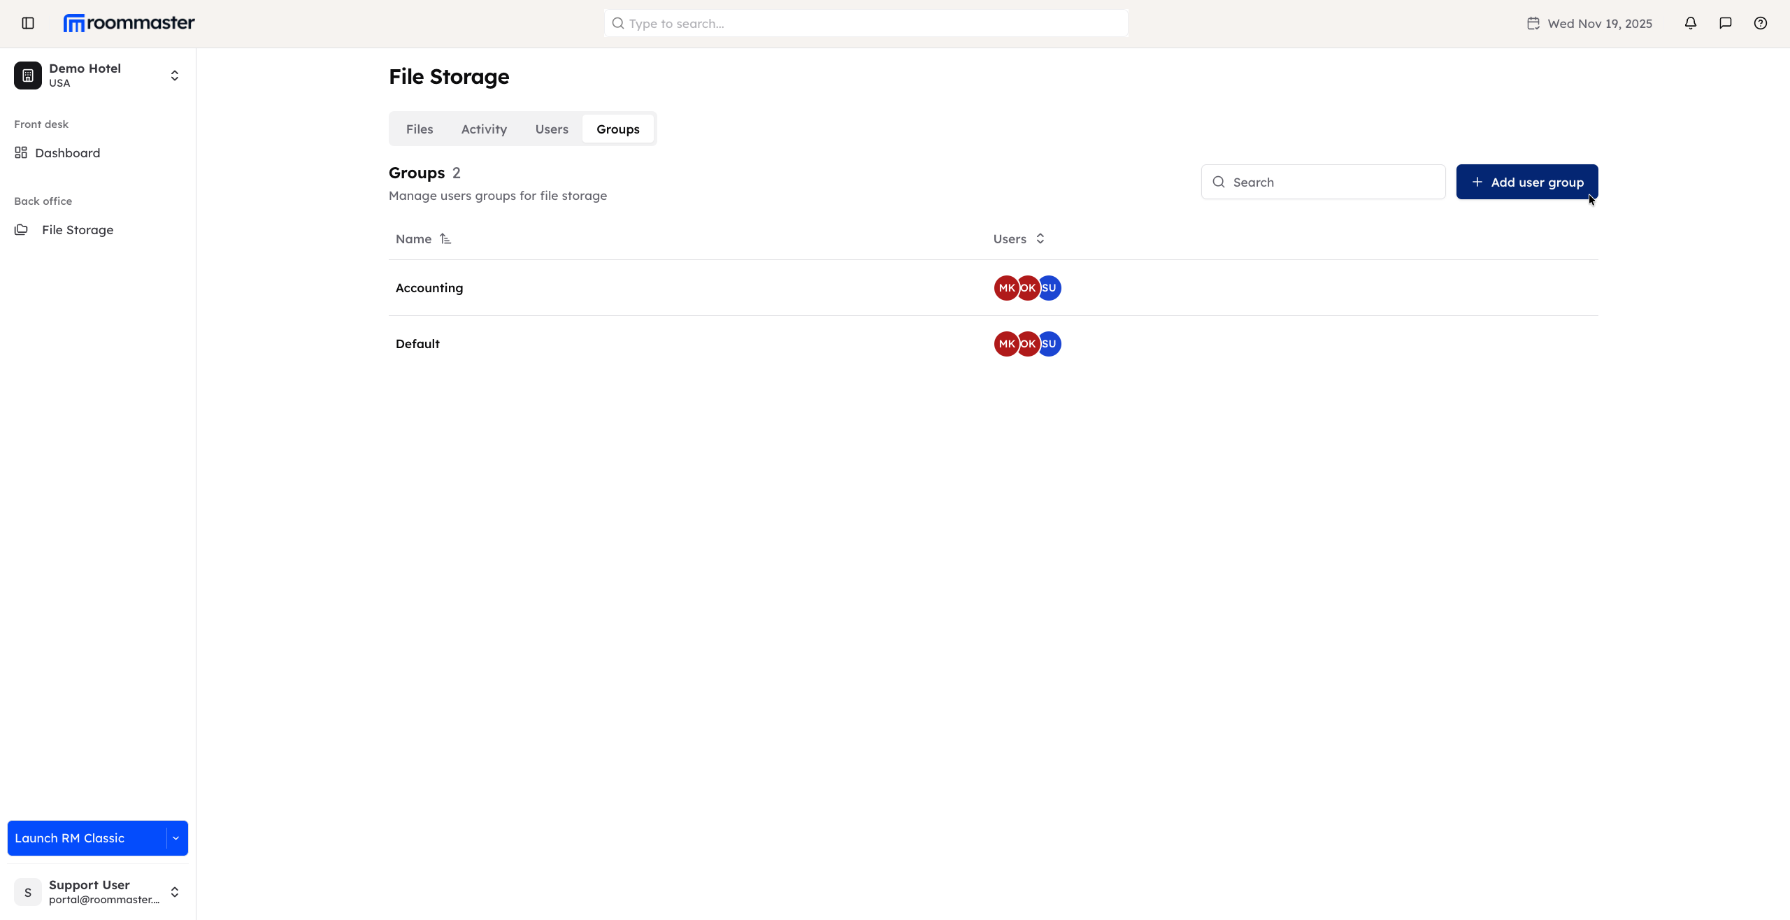
Task: Toggle sorting on the Users column
Action: tap(1040, 238)
